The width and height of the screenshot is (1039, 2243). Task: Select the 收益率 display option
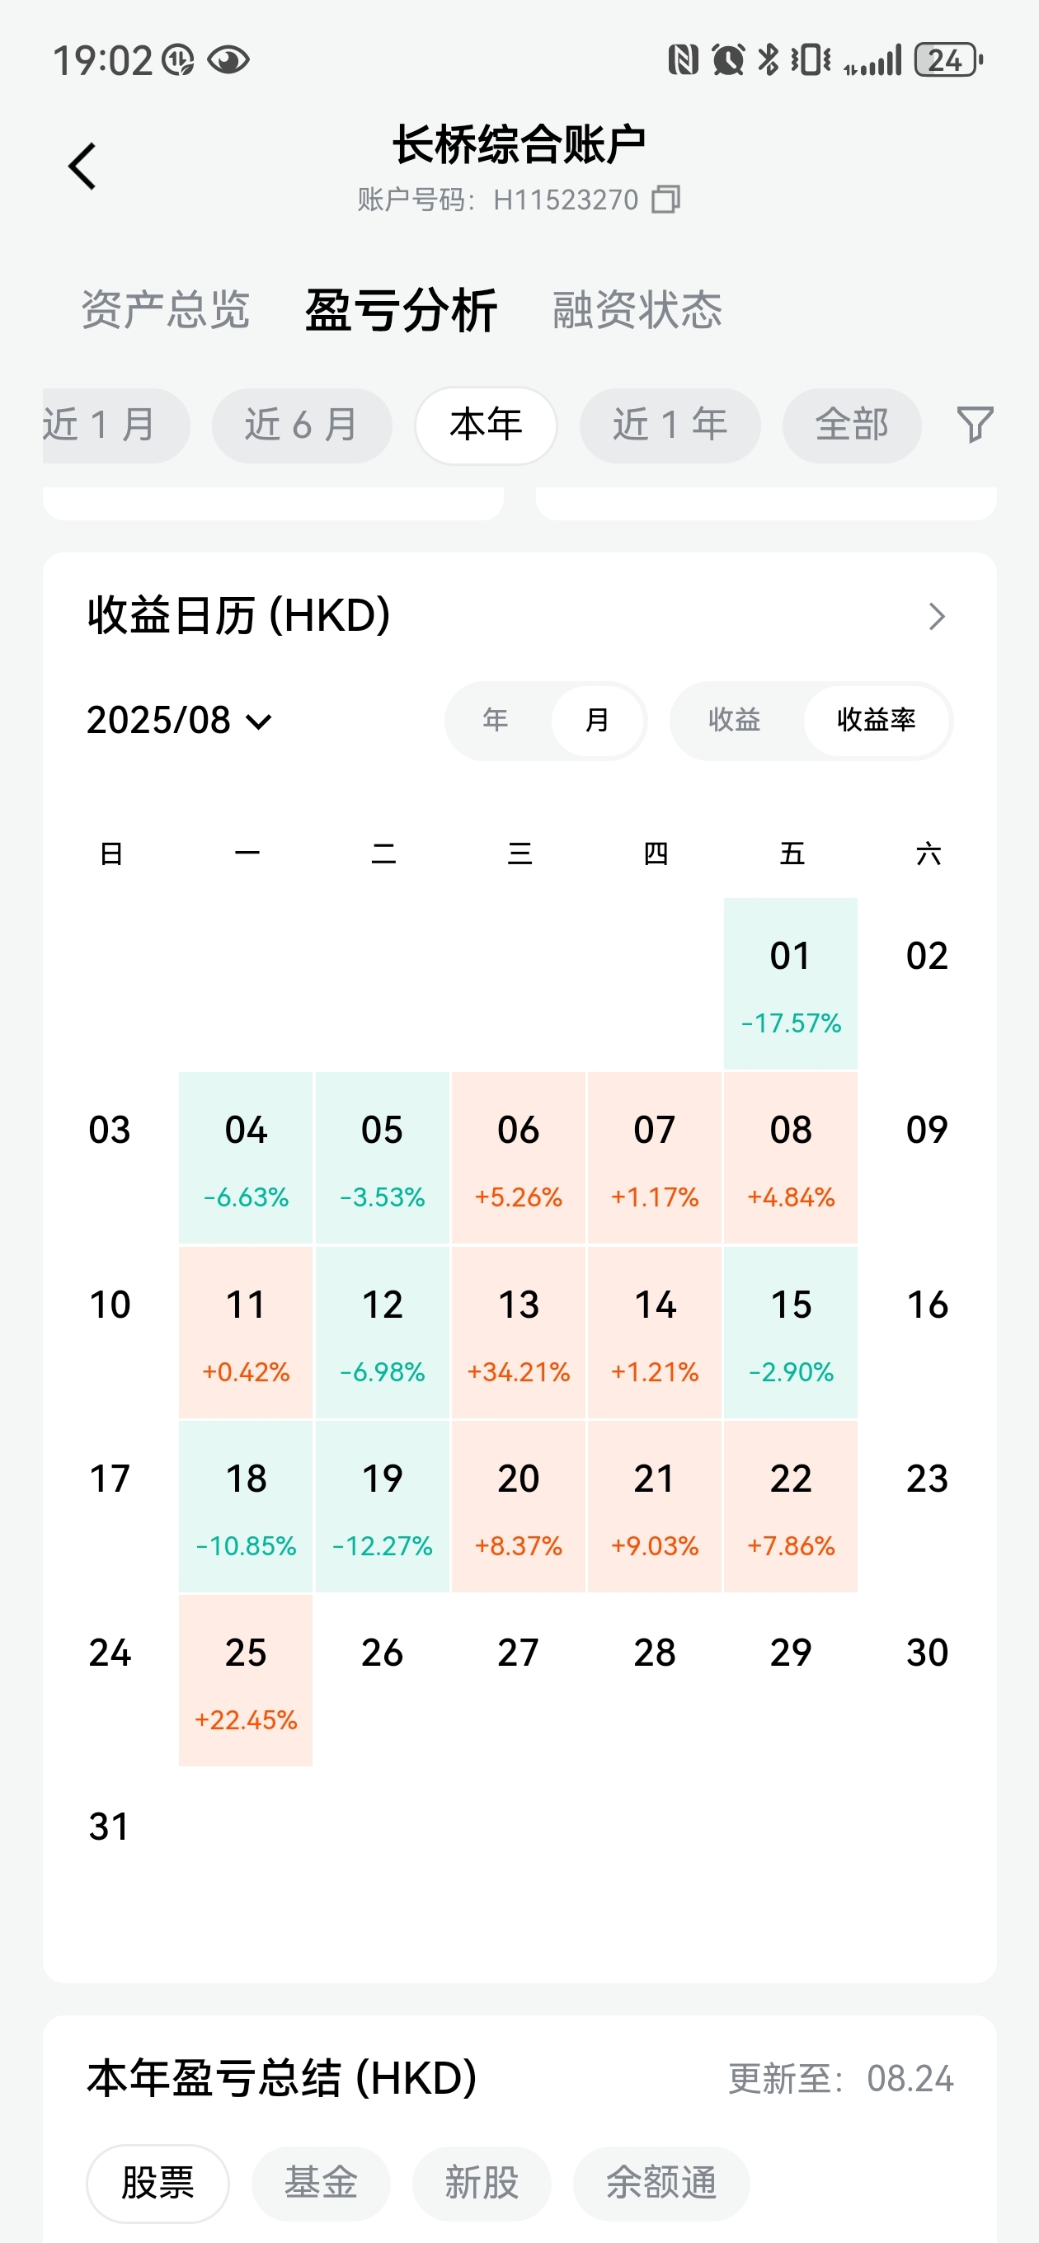coord(875,720)
